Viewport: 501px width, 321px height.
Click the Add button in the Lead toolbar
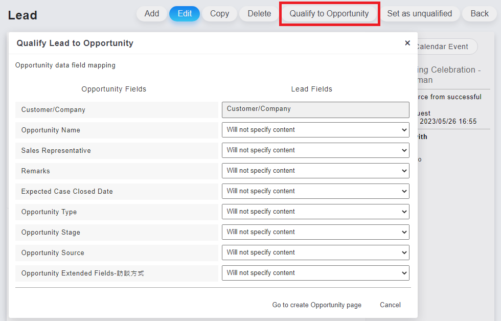coord(152,14)
